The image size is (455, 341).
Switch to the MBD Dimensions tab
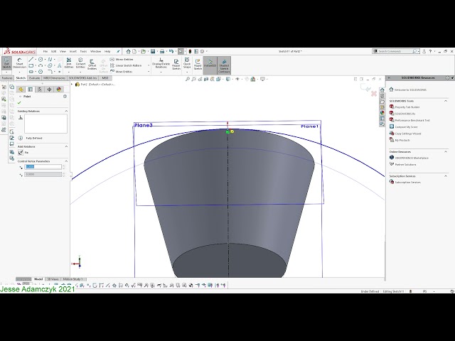(x=54, y=78)
